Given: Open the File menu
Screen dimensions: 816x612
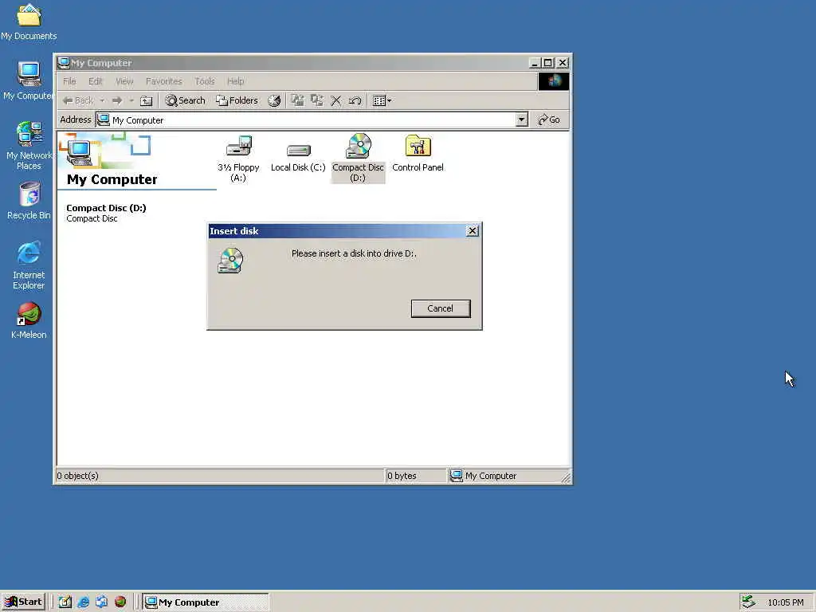Looking at the screenshot, I should [x=69, y=81].
